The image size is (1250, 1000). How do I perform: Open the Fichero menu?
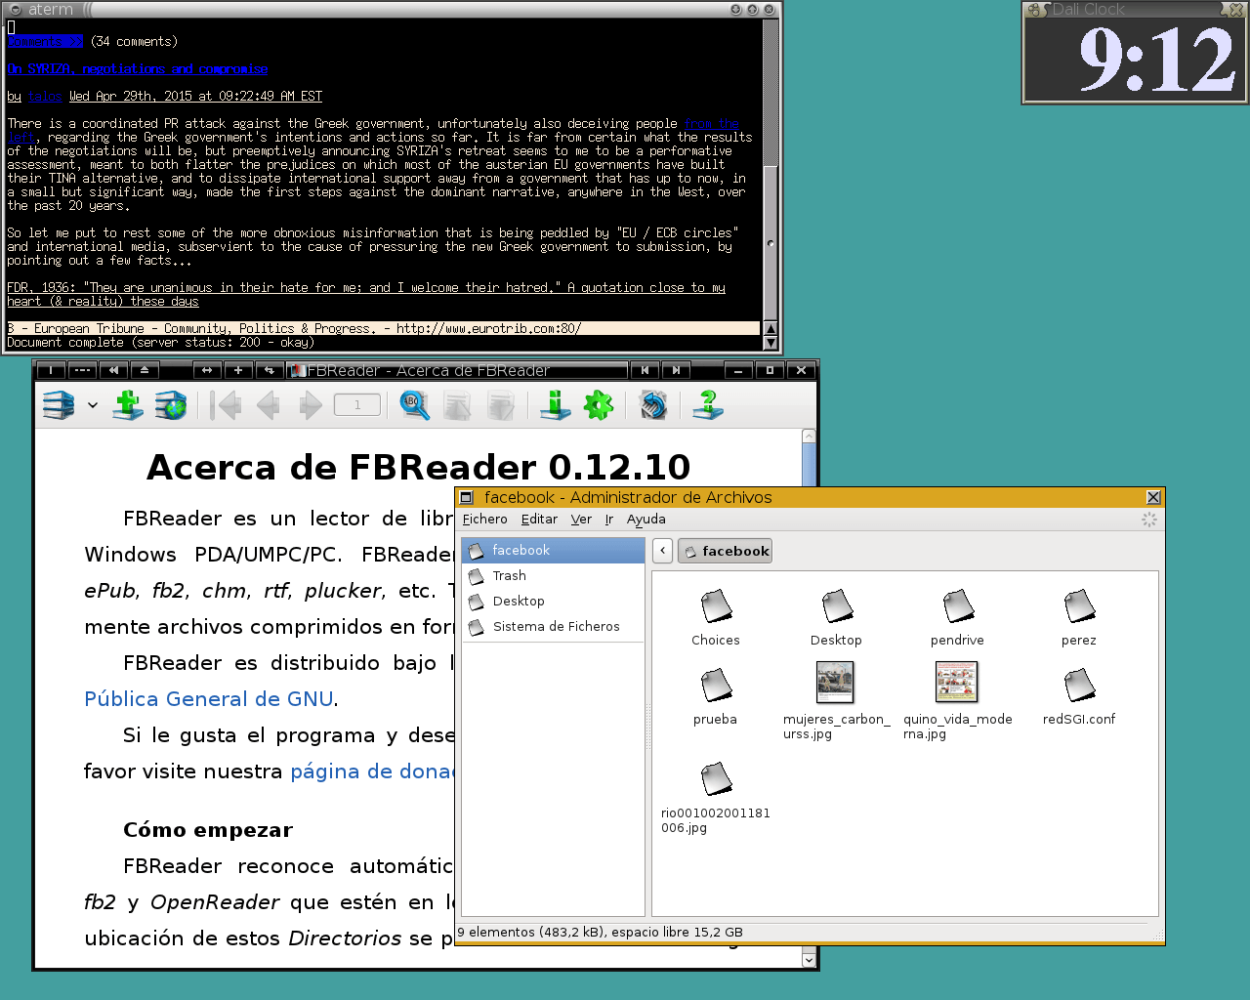click(484, 520)
